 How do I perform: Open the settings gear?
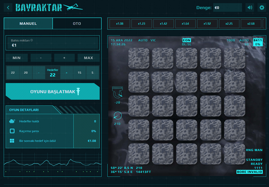262,7
